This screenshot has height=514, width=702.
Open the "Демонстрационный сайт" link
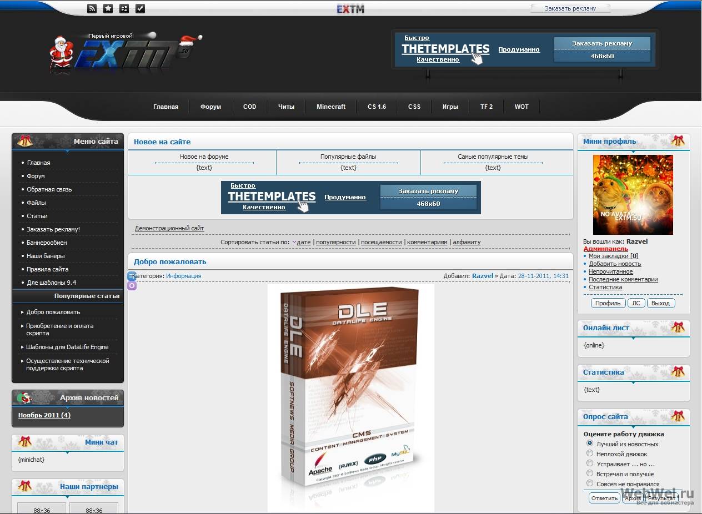[x=169, y=228]
